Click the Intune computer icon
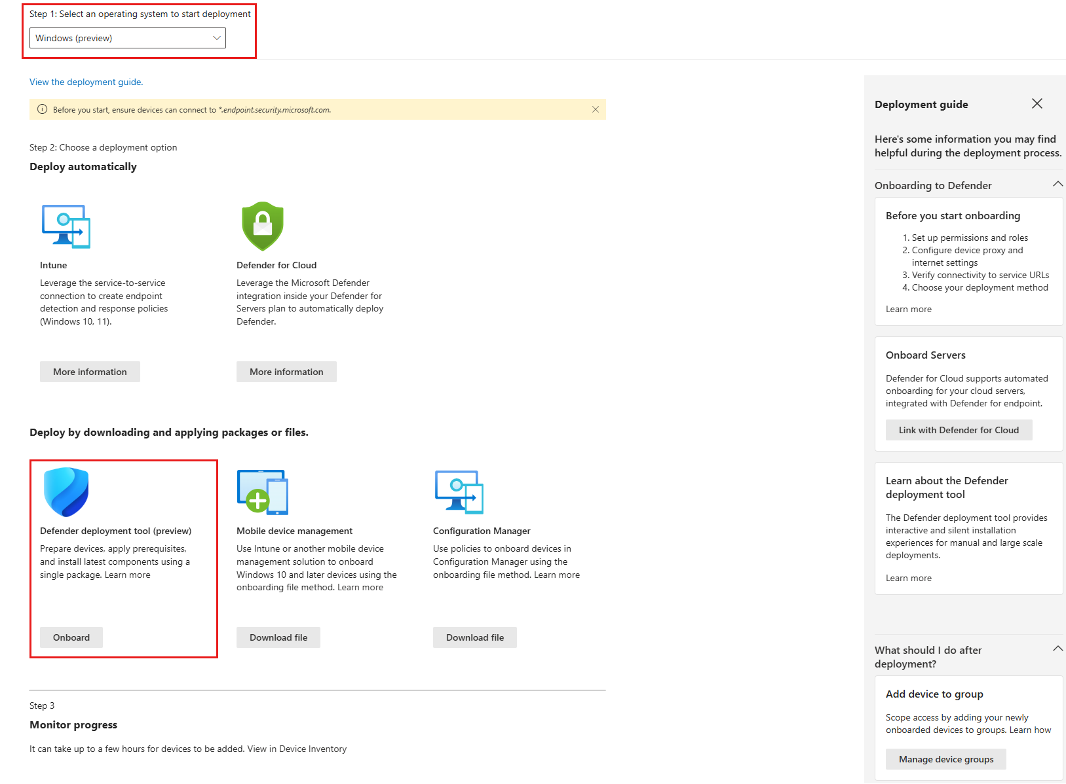The width and height of the screenshot is (1066, 784). [66, 226]
